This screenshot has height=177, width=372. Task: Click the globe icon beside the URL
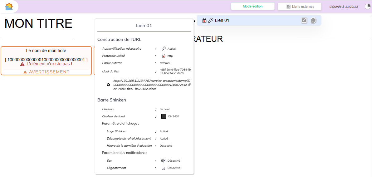[108, 85]
